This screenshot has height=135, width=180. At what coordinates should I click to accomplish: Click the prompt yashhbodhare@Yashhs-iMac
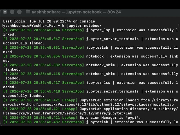point(29,26)
